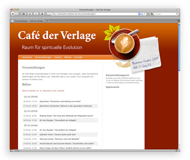Open the Kontakt navigation item
Viewport: 190px width, 160px height.
[x=78, y=57]
